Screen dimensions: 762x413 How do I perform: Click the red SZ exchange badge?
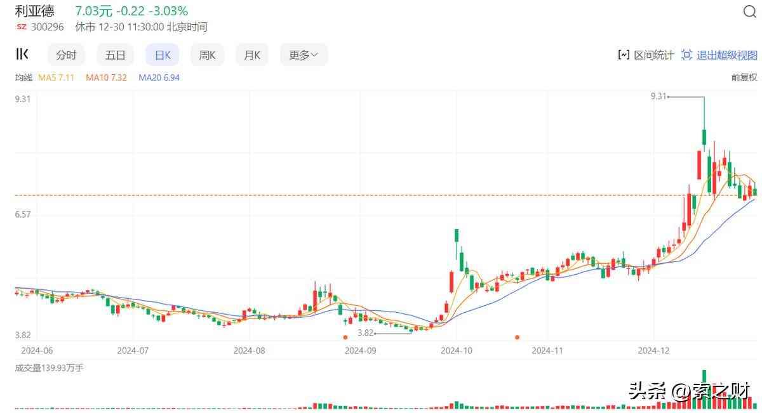point(22,27)
